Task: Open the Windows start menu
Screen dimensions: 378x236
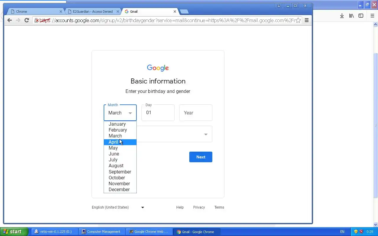Action: tap(14, 232)
